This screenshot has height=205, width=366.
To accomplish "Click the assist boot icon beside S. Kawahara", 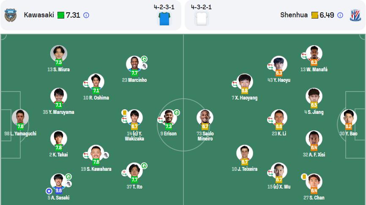I will [106, 155].
